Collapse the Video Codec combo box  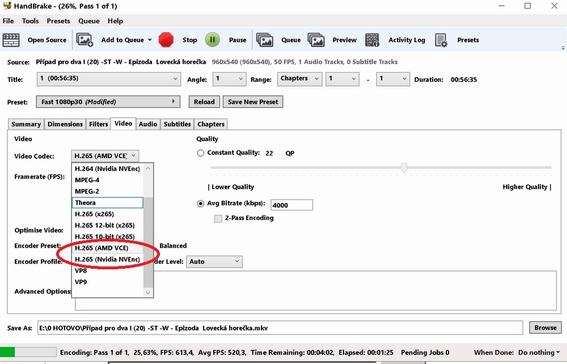pyautogui.click(x=105, y=156)
